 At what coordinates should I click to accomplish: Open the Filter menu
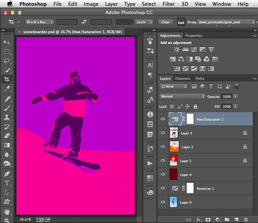tap(169, 4)
